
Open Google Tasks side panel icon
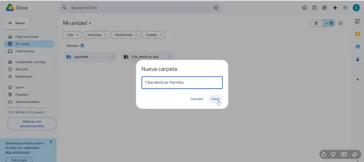pyautogui.click(x=358, y=47)
